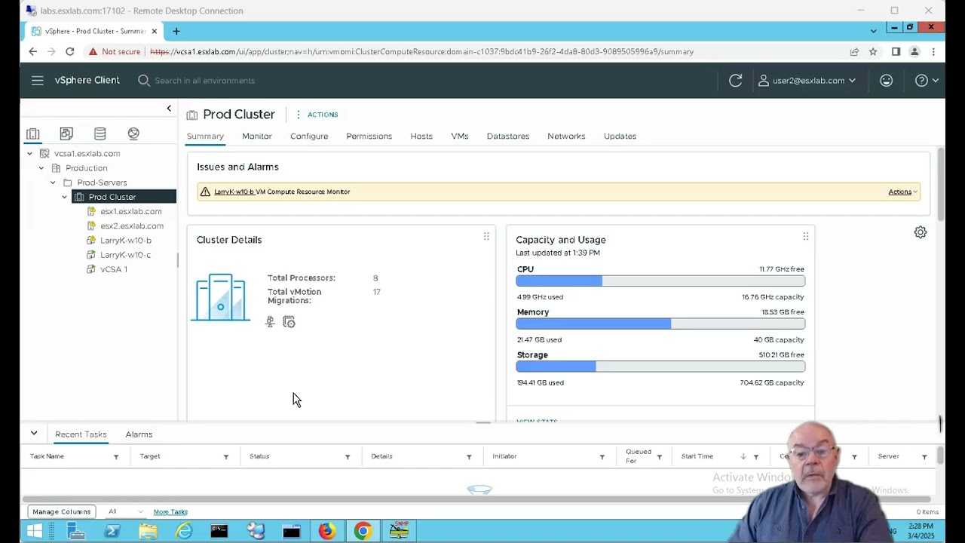Switch to the Alarms tab
Image resolution: width=965 pixels, height=543 pixels.
coord(139,434)
